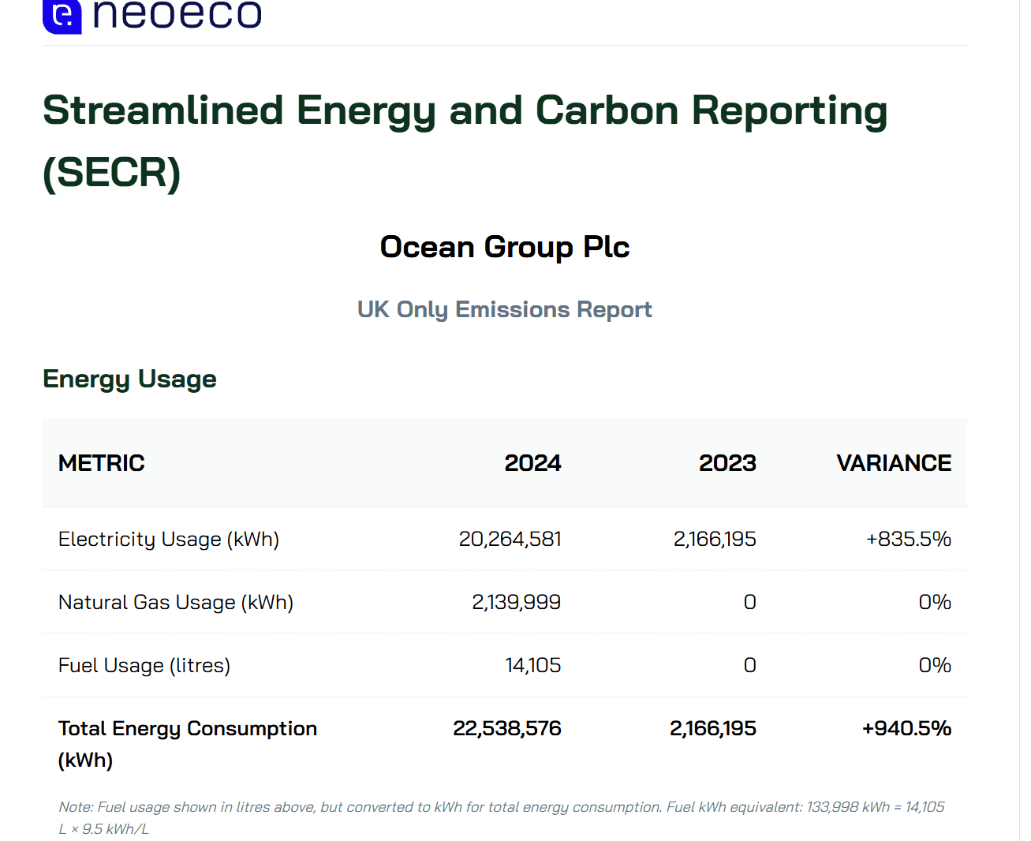
Task: Select the SECR report main heading
Action: (x=465, y=140)
